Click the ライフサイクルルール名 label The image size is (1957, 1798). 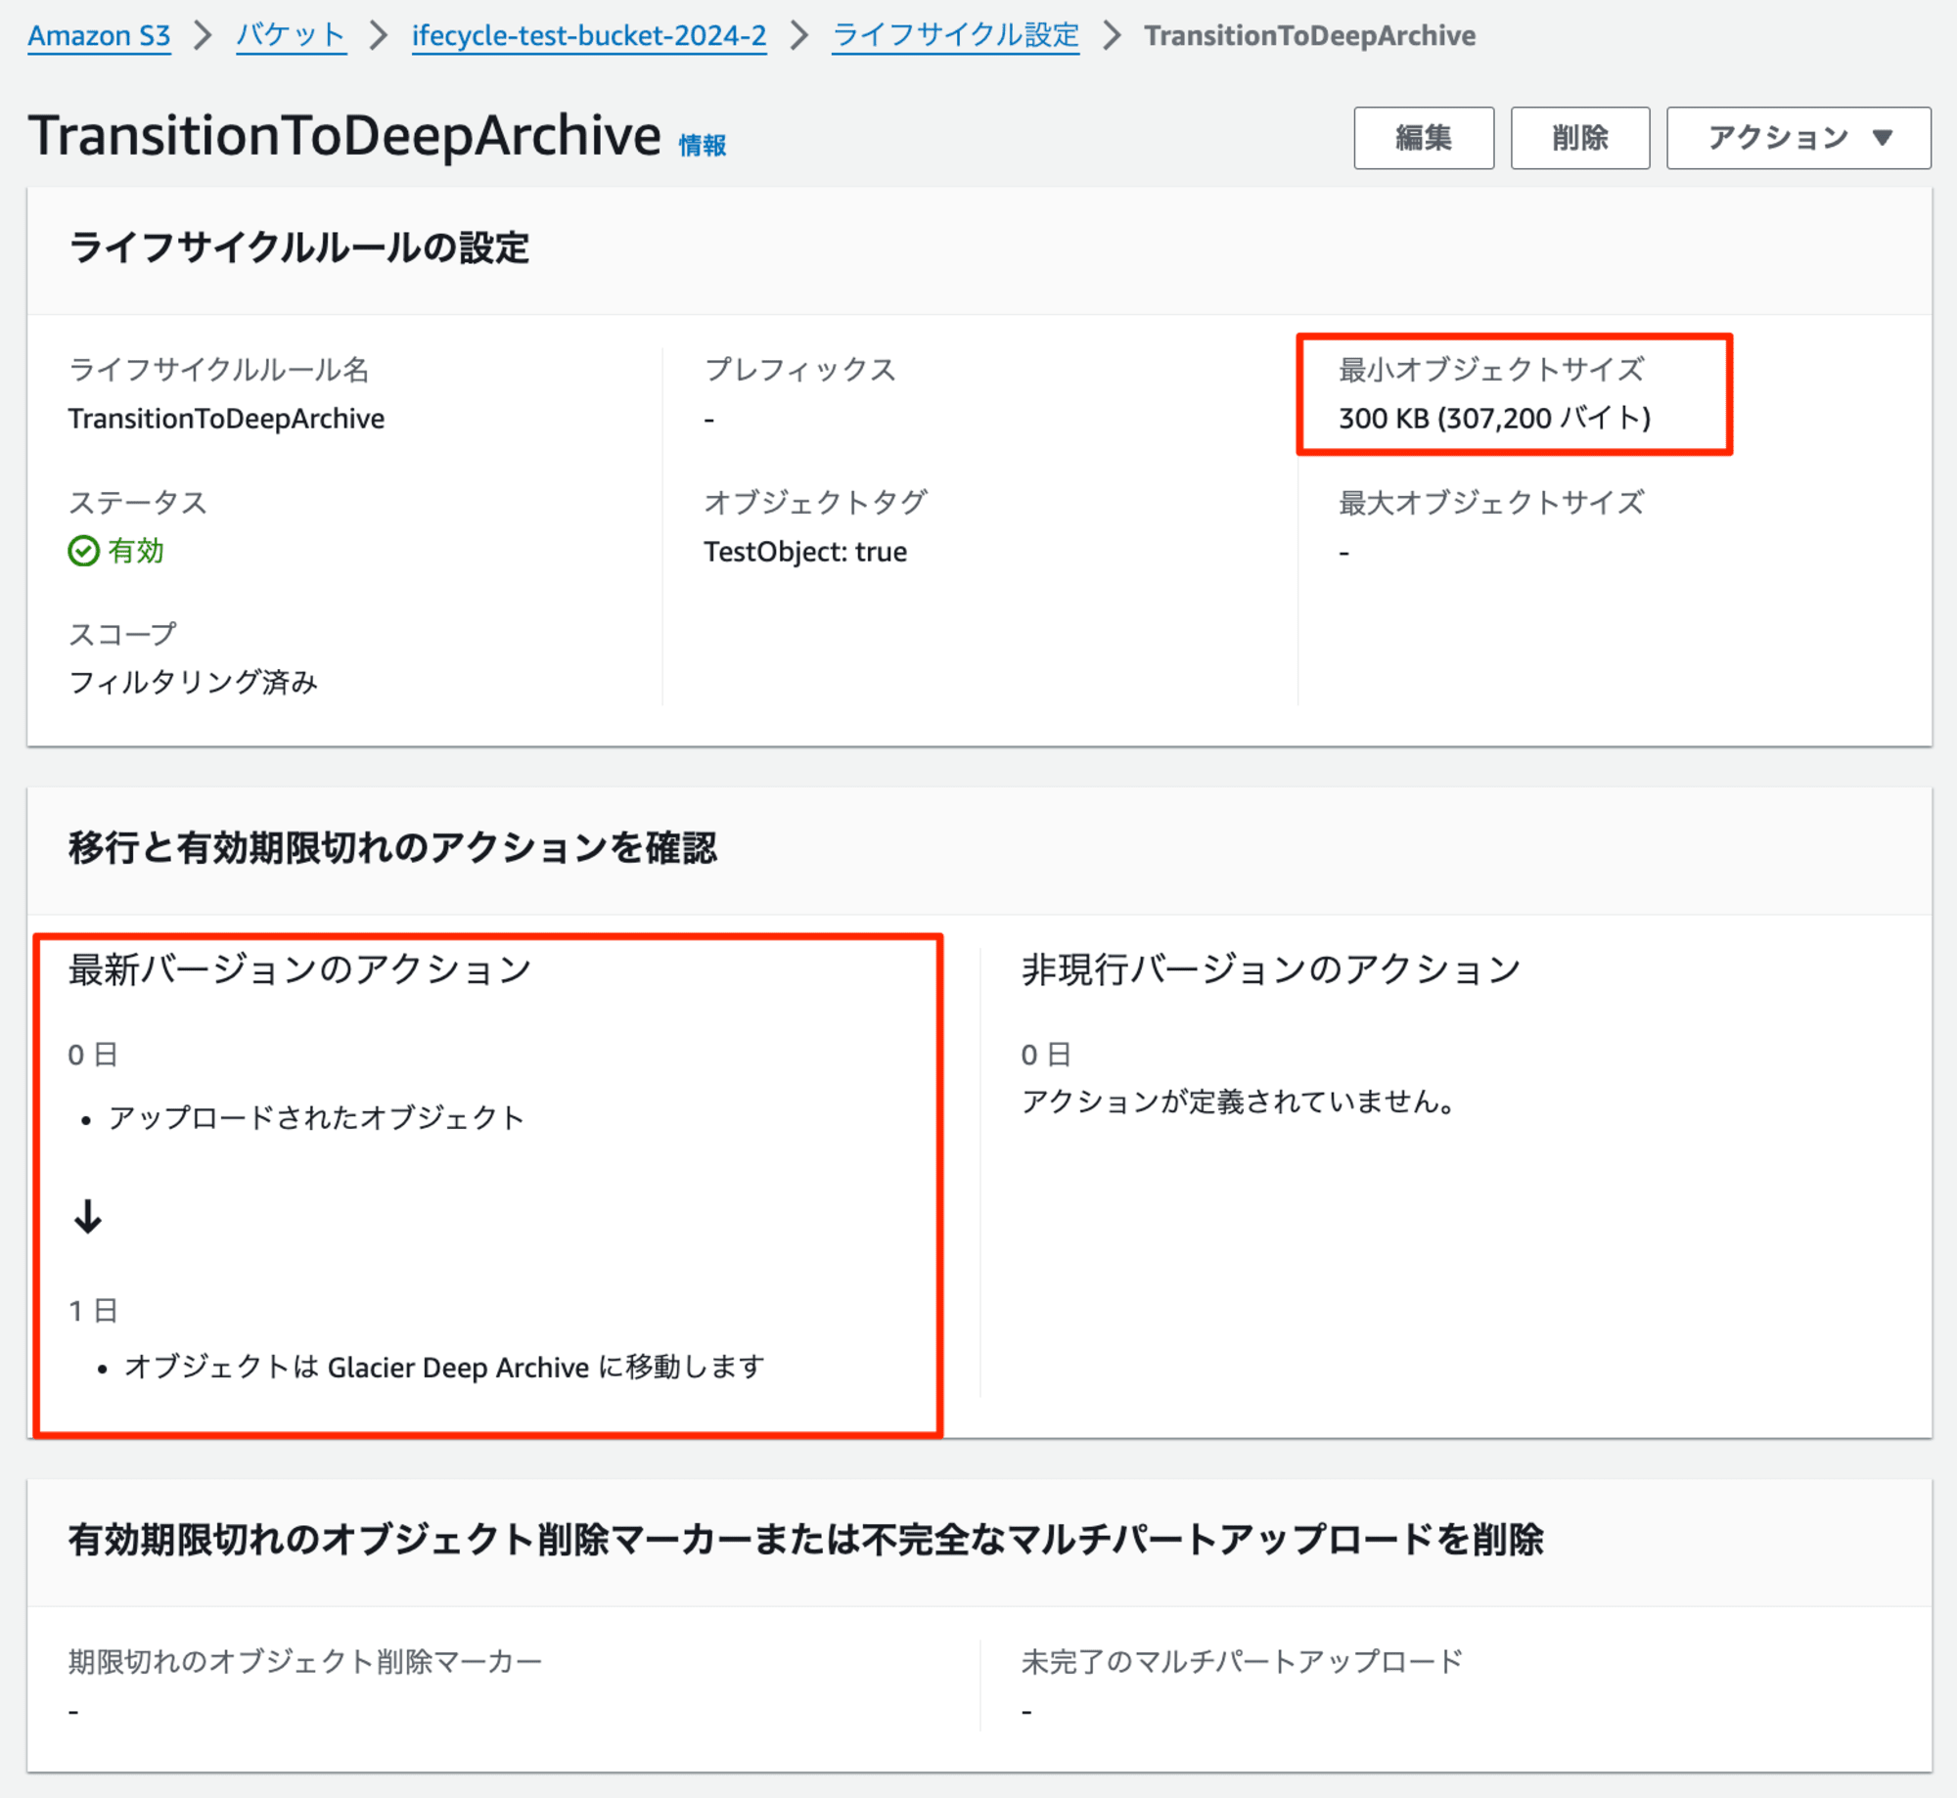coord(219,370)
